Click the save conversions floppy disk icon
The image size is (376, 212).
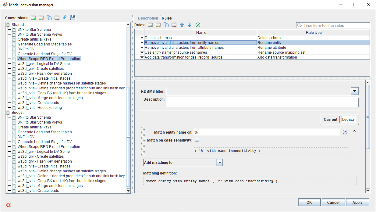[73, 18]
